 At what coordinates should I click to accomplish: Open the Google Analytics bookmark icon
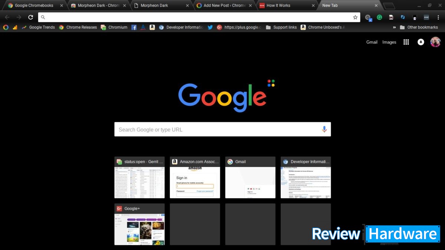pos(15,27)
